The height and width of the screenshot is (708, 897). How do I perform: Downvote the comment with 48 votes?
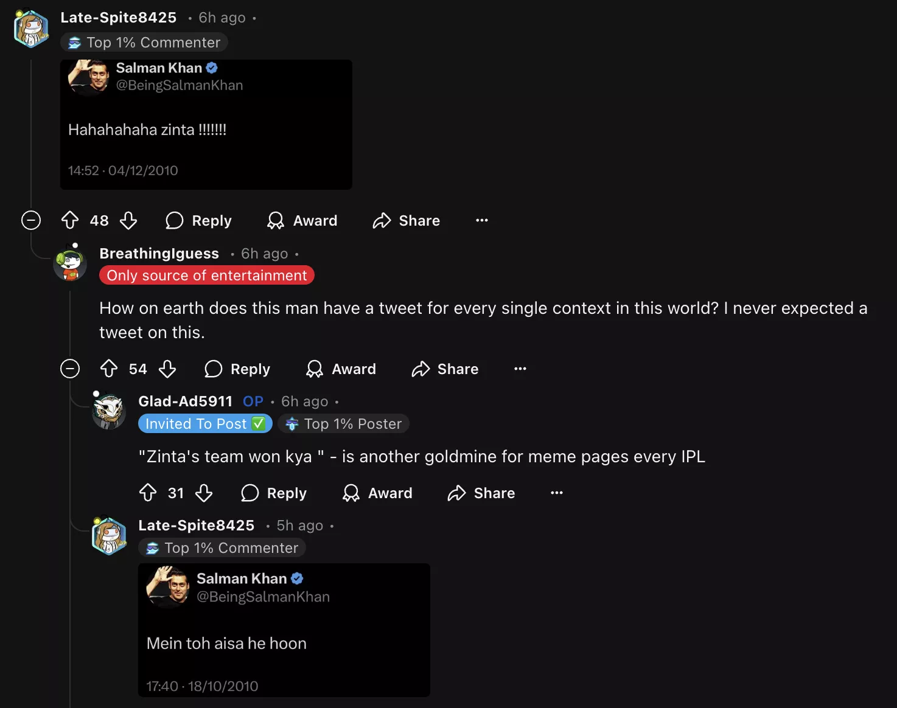click(x=128, y=220)
